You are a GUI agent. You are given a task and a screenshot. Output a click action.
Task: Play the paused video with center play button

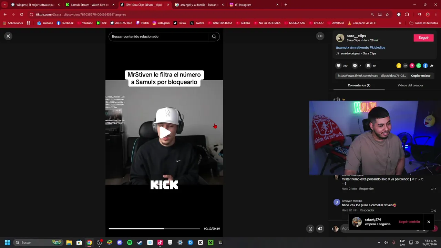(164, 133)
